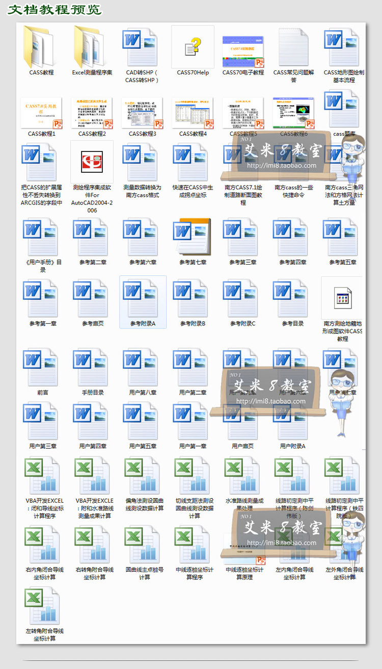Screen dimensions: 382x669
Task: Select the cass题库 Word document icon
Action: 343,110
